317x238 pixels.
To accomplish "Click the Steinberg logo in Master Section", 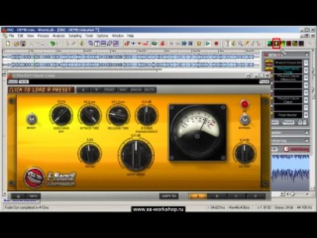I will 297,149.
